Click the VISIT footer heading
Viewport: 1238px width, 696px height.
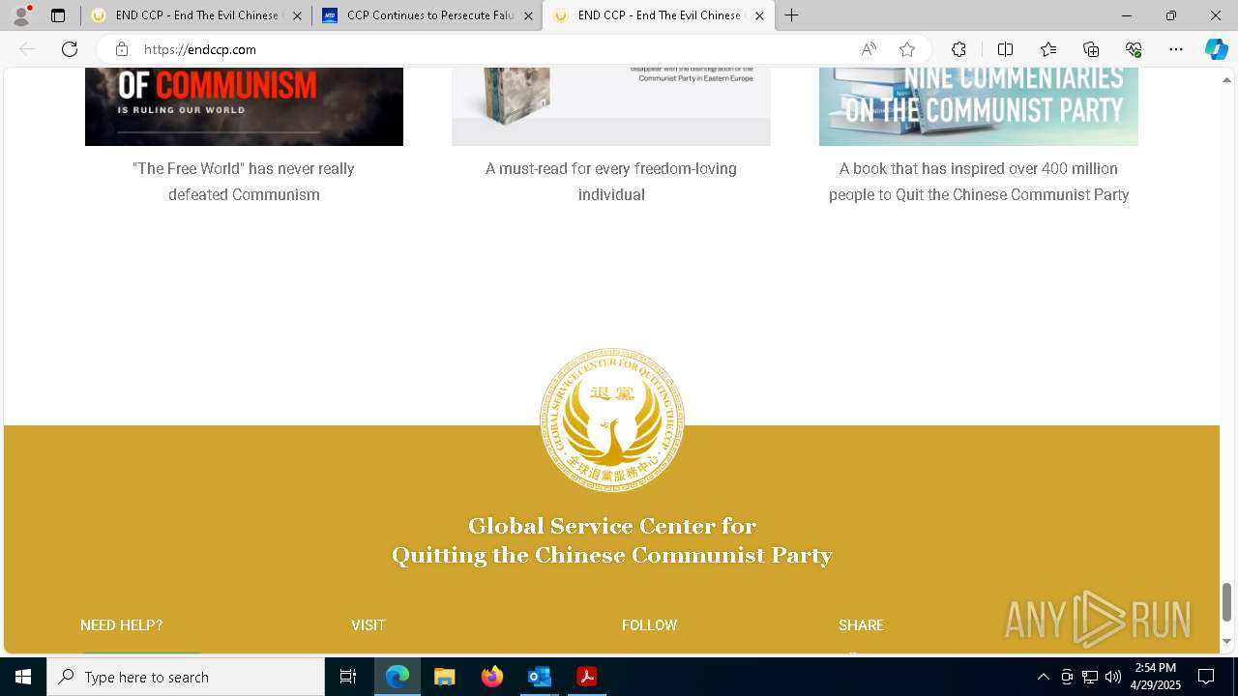[368, 625]
